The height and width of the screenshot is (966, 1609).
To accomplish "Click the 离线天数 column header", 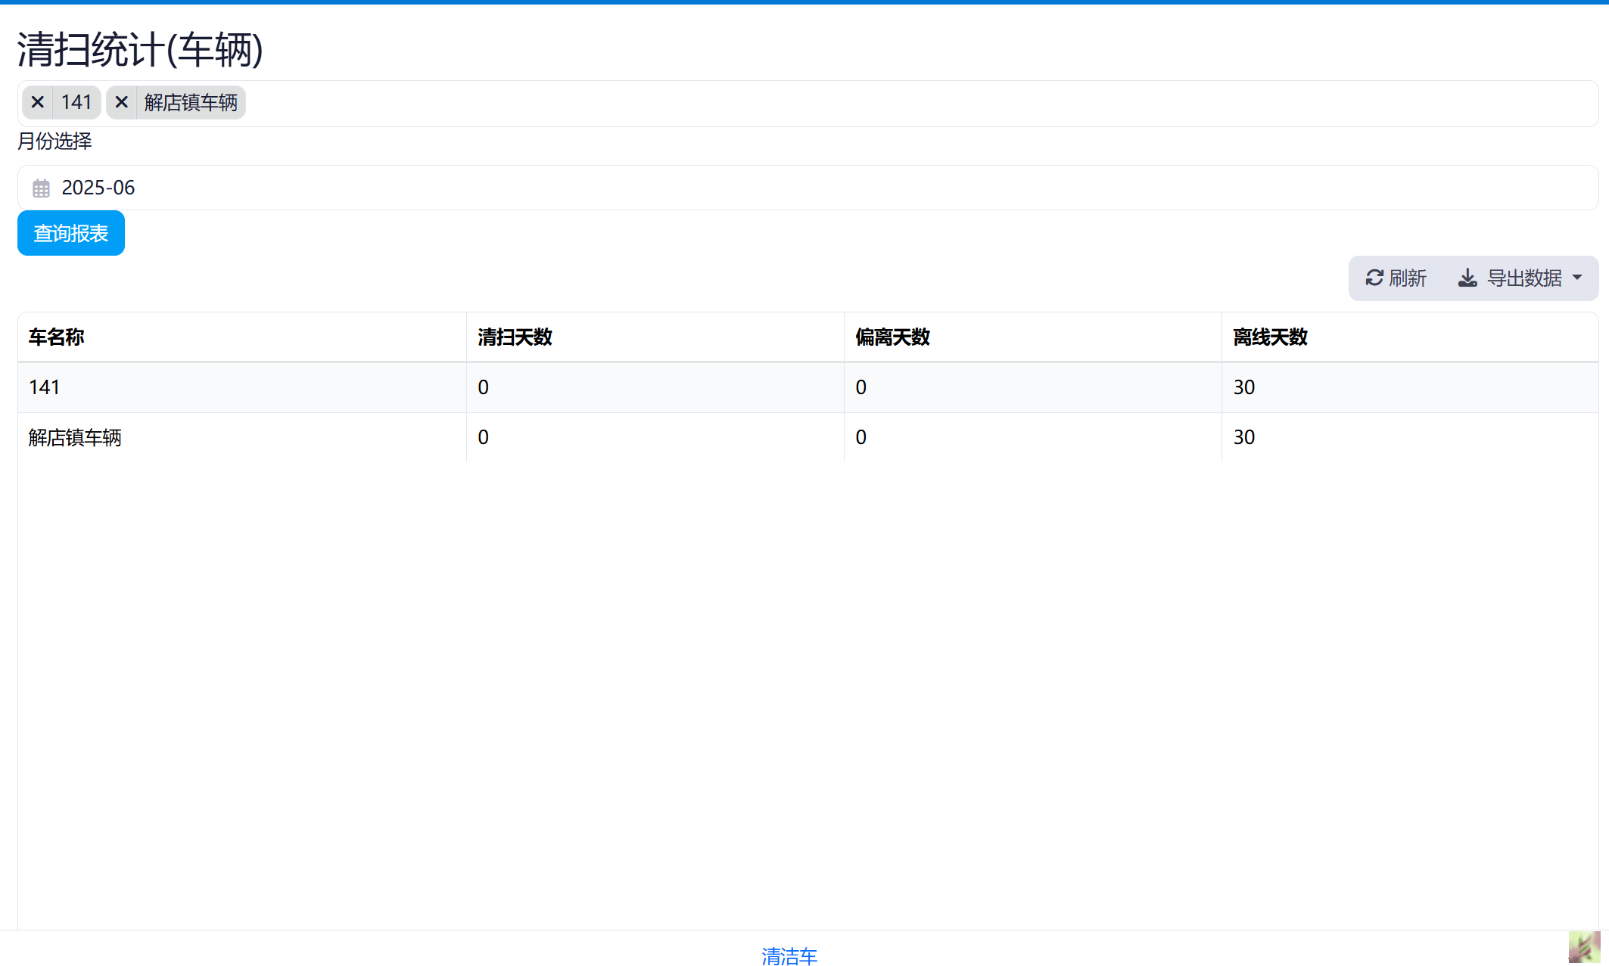I will [1270, 337].
